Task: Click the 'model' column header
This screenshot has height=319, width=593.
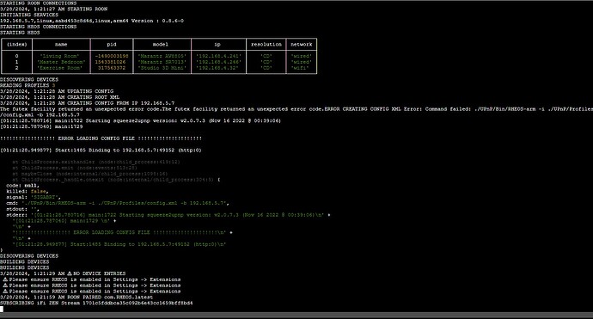Action: coord(161,44)
